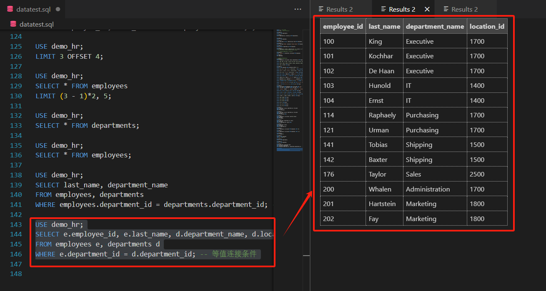Viewport: 546px width, 291px height.
Task: Click the comment 等值连接条件 on line 146
Action: point(234,254)
